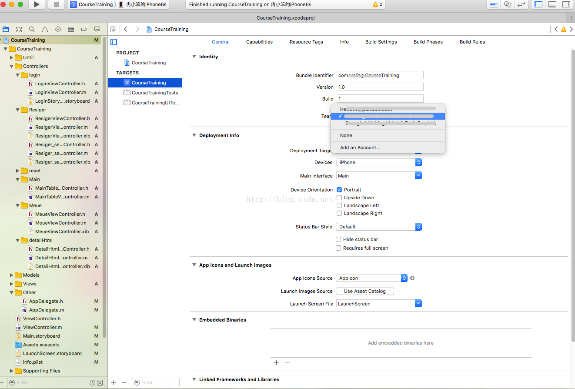This screenshot has height=389, width=575.
Task: Click the Version text field
Action: point(380,87)
